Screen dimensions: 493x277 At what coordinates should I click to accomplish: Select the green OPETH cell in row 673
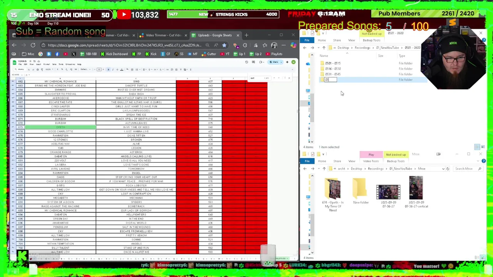(x=60, y=127)
